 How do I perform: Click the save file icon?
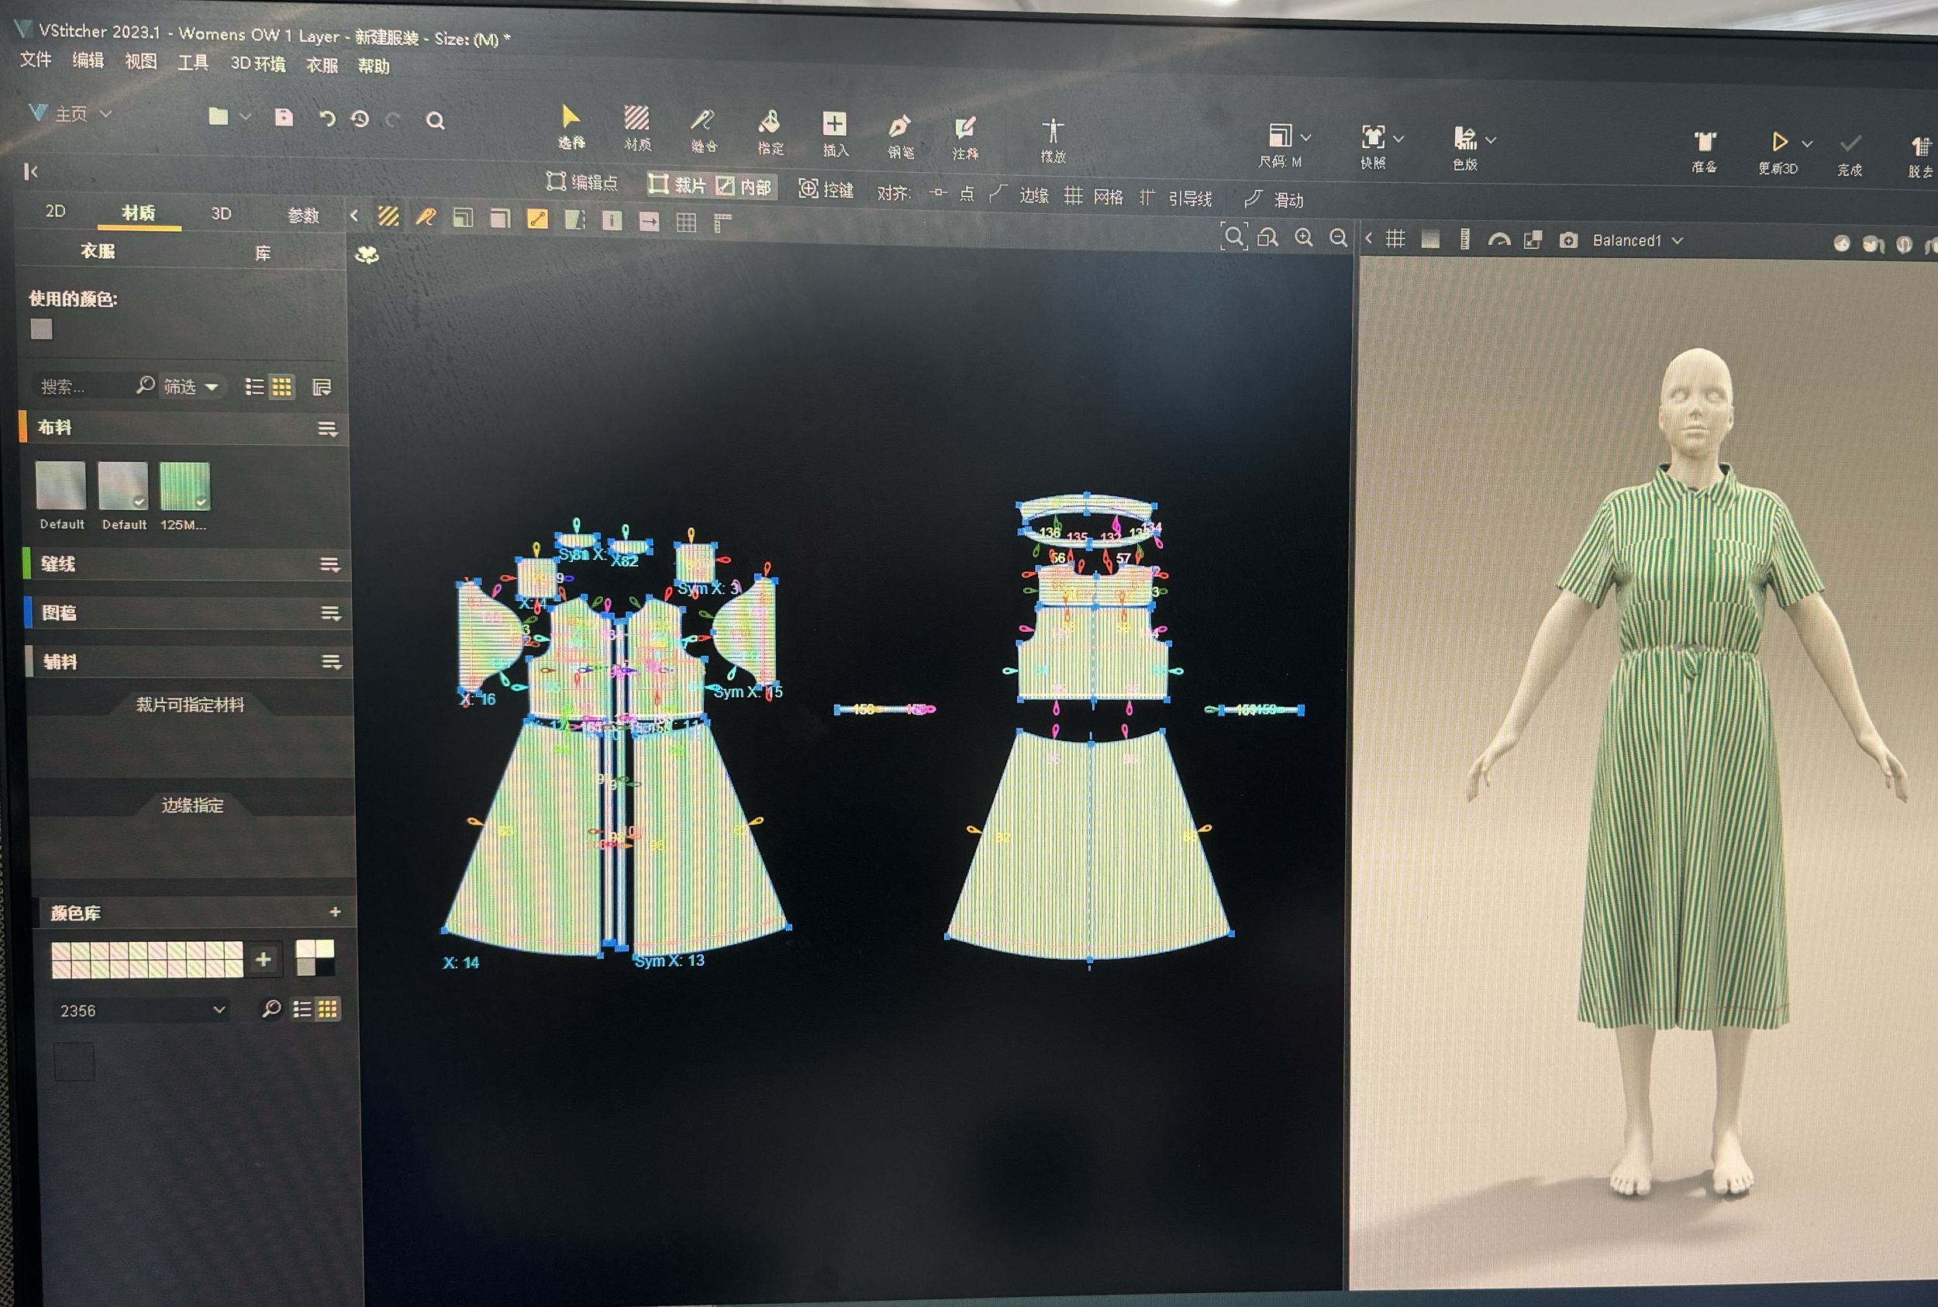point(284,118)
